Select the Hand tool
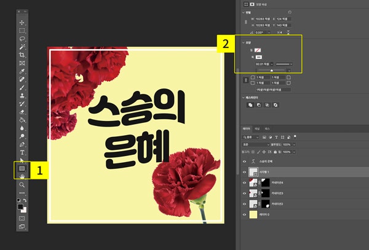The width and height of the screenshot is (369, 250). pyautogui.click(x=22, y=176)
